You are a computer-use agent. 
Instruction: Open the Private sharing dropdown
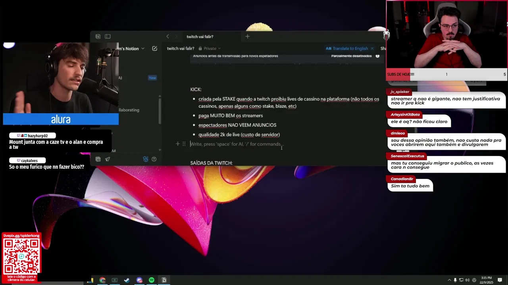click(210, 49)
